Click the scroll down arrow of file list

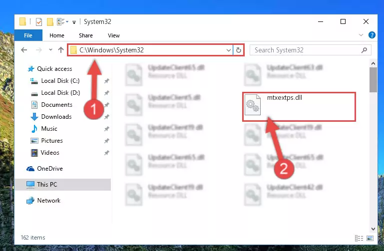pos(373,229)
